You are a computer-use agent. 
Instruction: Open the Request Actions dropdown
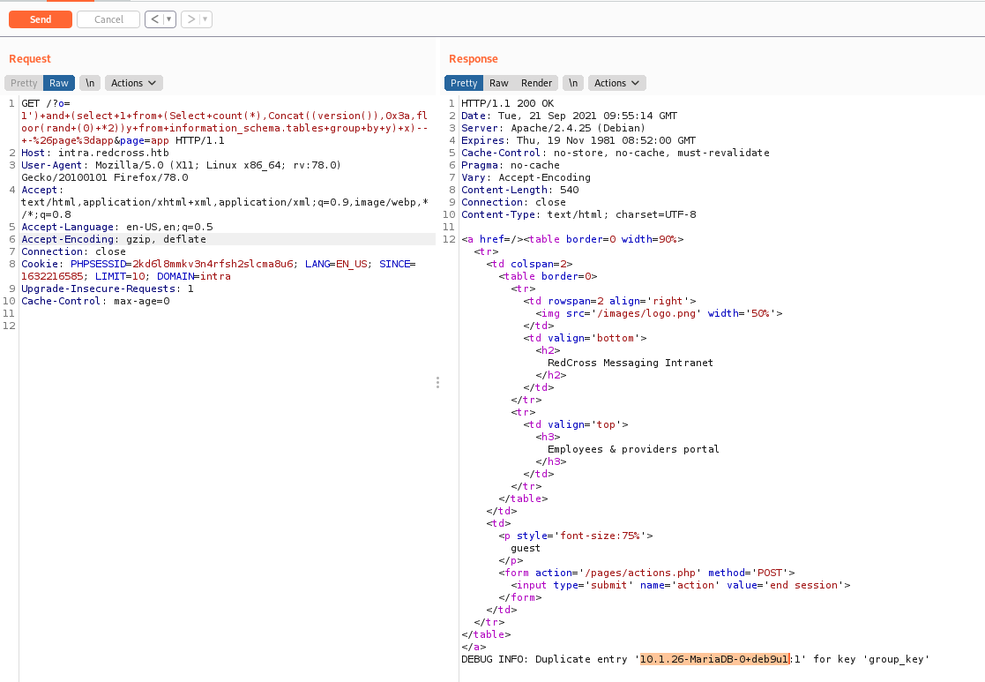(x=134, y=83)
